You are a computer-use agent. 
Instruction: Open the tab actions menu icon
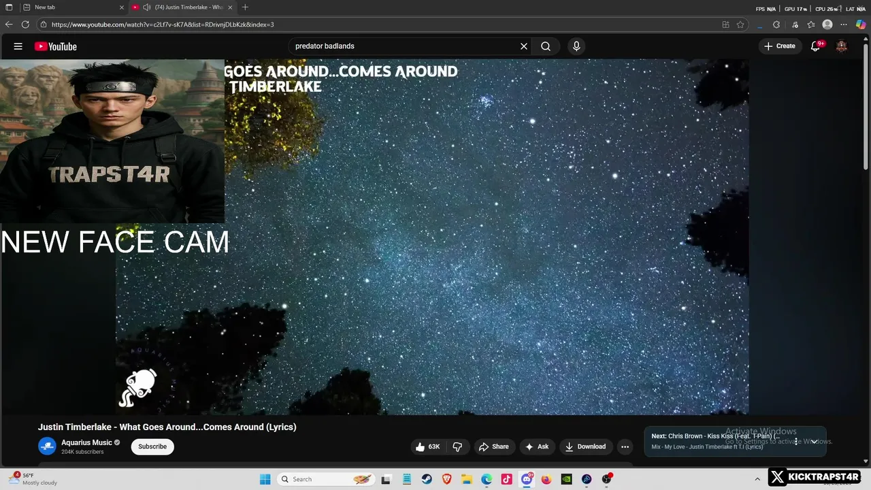click(x=9, y=7)
